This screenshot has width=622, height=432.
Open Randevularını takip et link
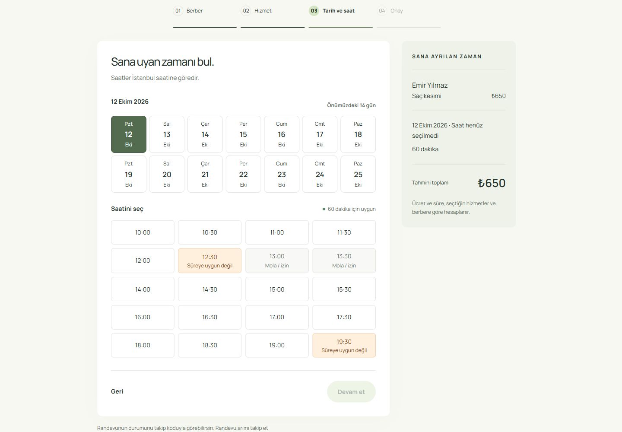pyautogui.click(x=241, y=428)
